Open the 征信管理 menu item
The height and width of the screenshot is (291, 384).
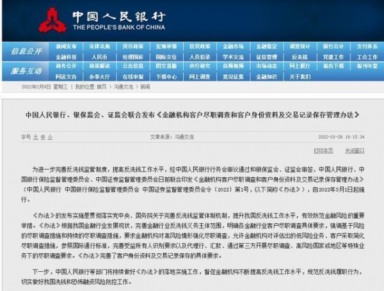tap(267, 58)
